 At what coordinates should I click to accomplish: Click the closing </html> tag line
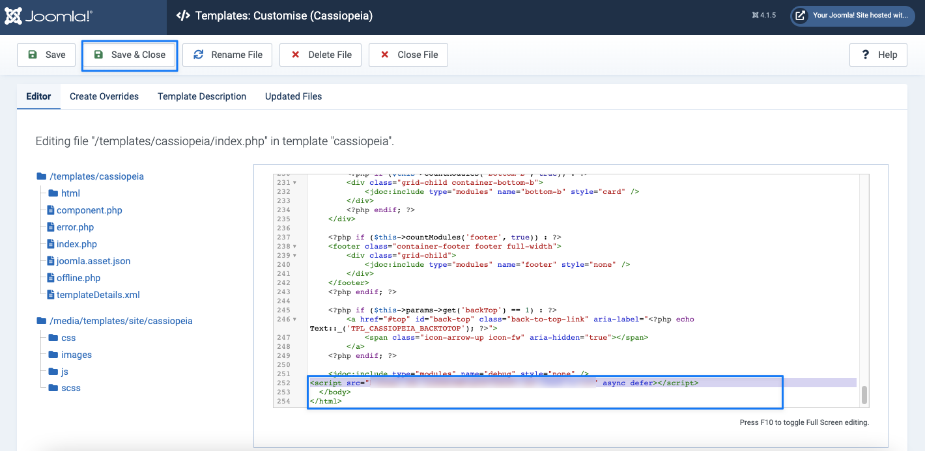click(x=326, y=402)
